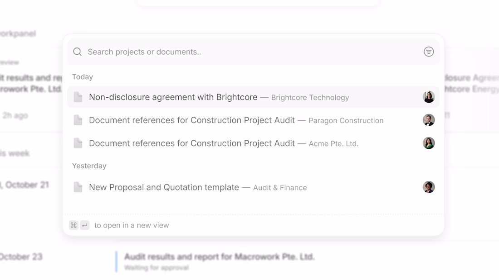Viewport: 499px width, 280px height.
Task: Click the avatar on the Acme Pte. Ltd. row
Action: click(x=429, y=143)
